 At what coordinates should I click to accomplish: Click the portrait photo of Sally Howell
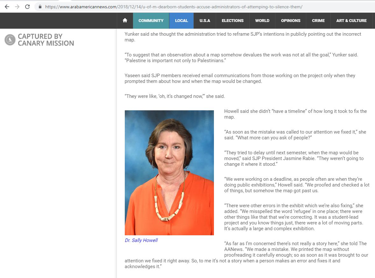[169, 172]
